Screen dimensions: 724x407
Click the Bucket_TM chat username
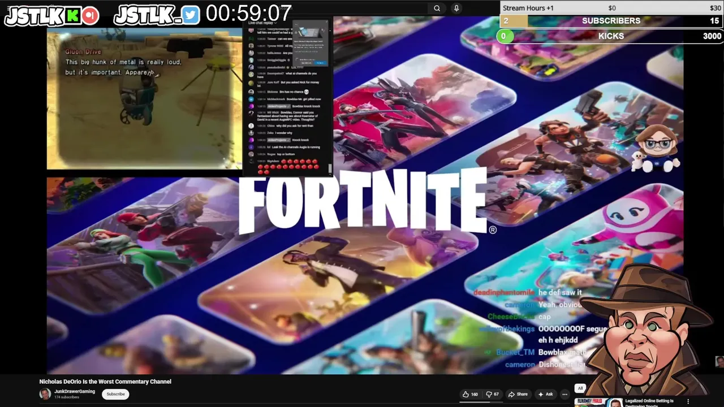point(515,352)
